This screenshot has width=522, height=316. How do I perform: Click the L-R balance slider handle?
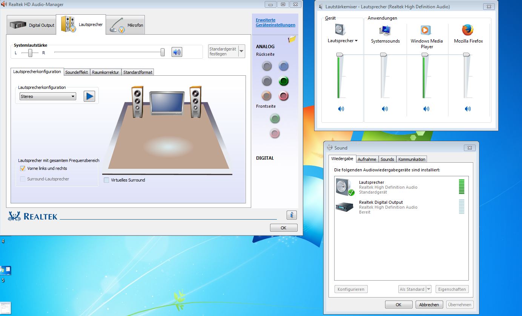(30, 53)
